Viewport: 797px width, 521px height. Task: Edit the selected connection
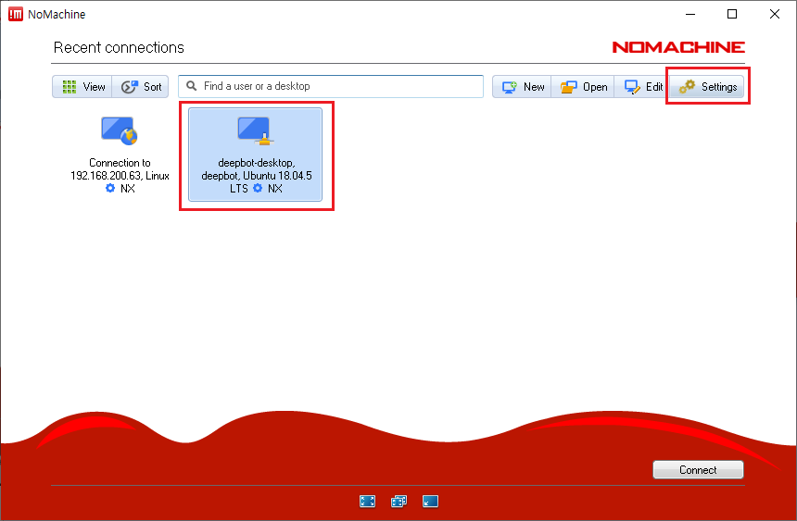[x=642, y=87]
